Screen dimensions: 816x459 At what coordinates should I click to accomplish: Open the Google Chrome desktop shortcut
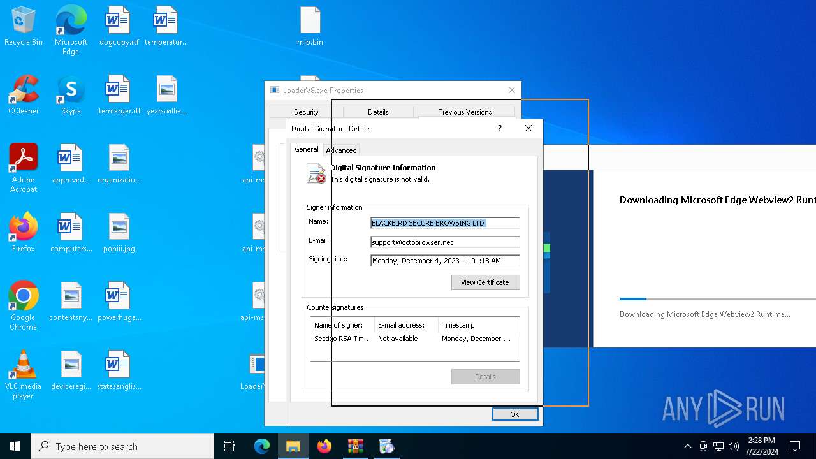24,306
